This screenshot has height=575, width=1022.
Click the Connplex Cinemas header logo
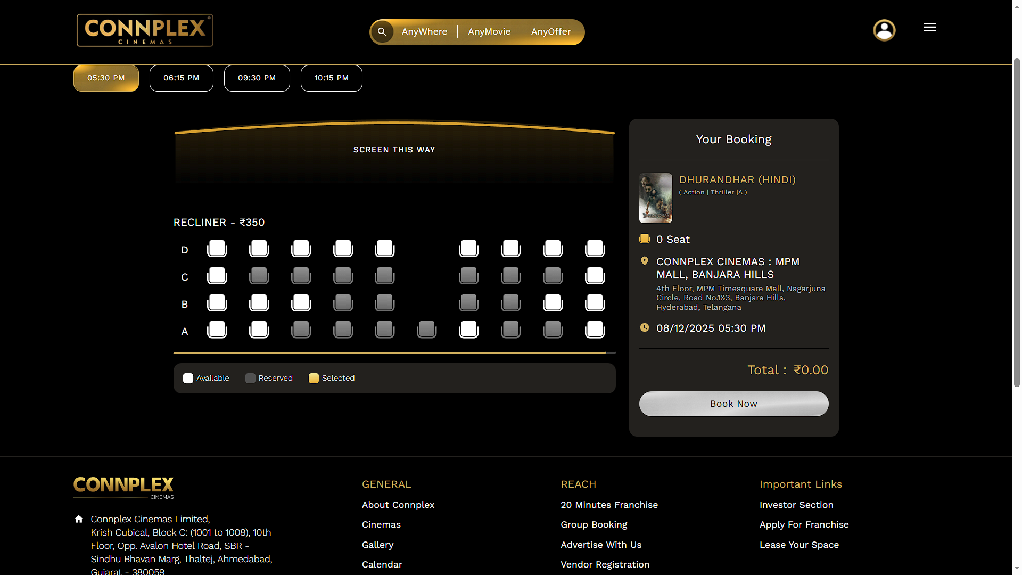click(x=145, y=30)
